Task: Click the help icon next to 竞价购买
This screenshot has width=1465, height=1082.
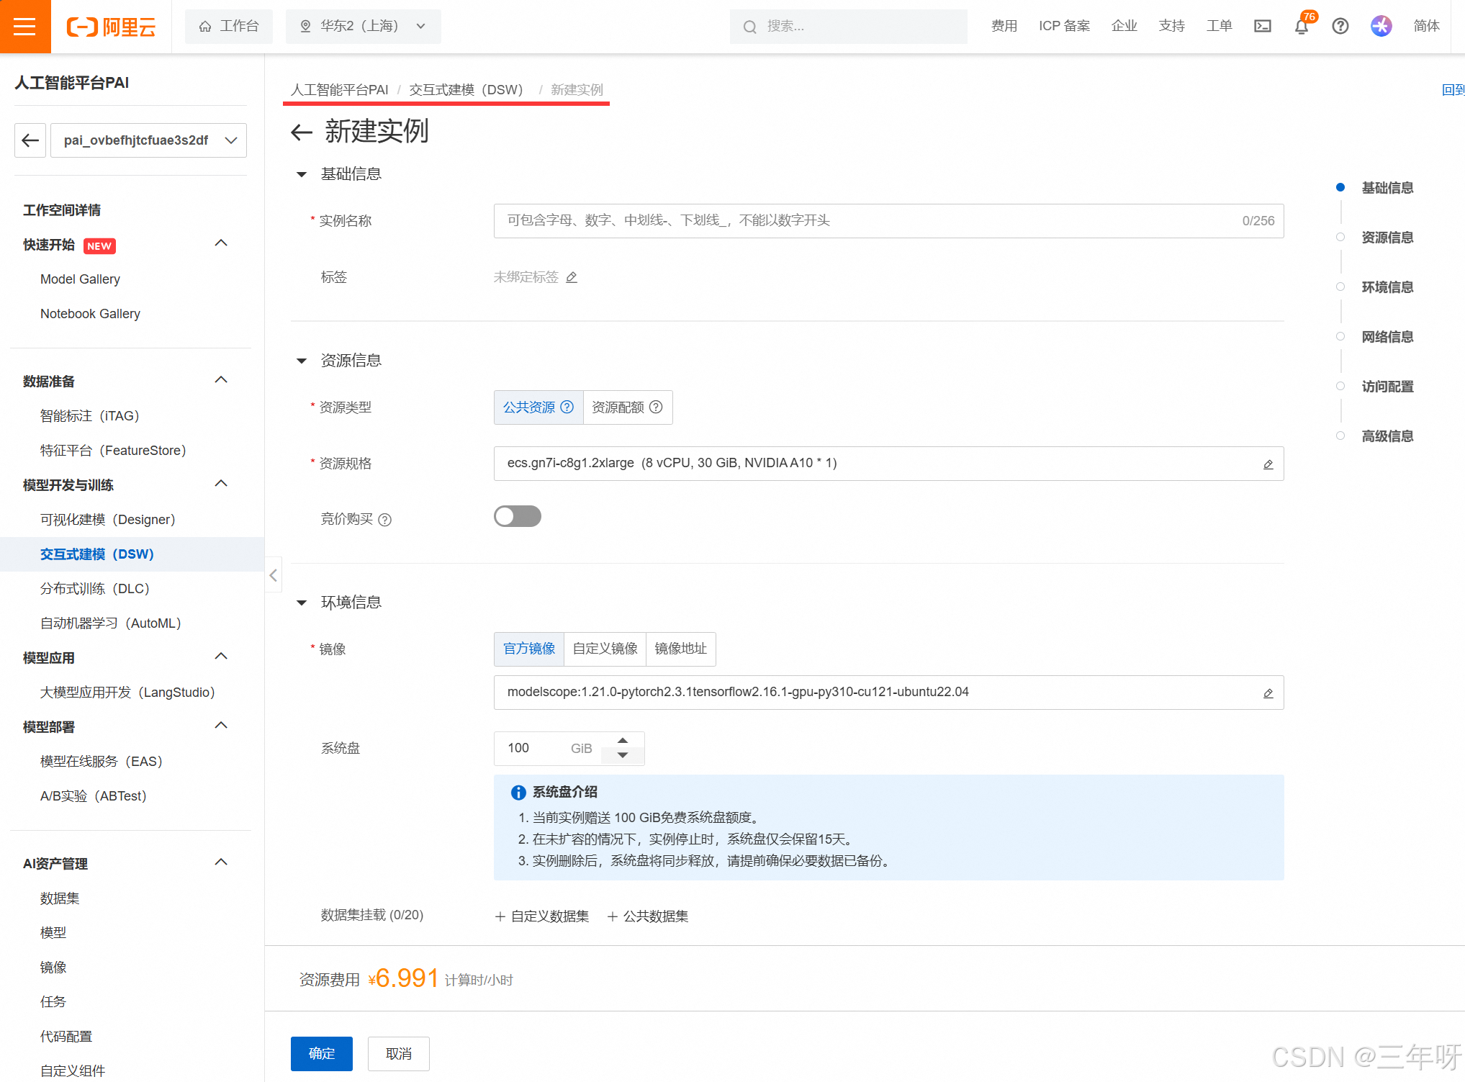Action: [385, 520]
